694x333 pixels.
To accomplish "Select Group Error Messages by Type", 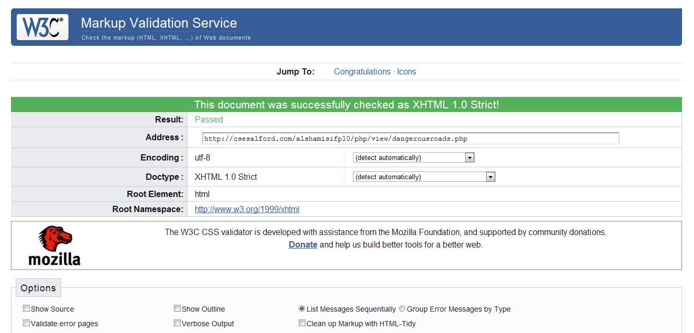I will (x=402, y=309).
